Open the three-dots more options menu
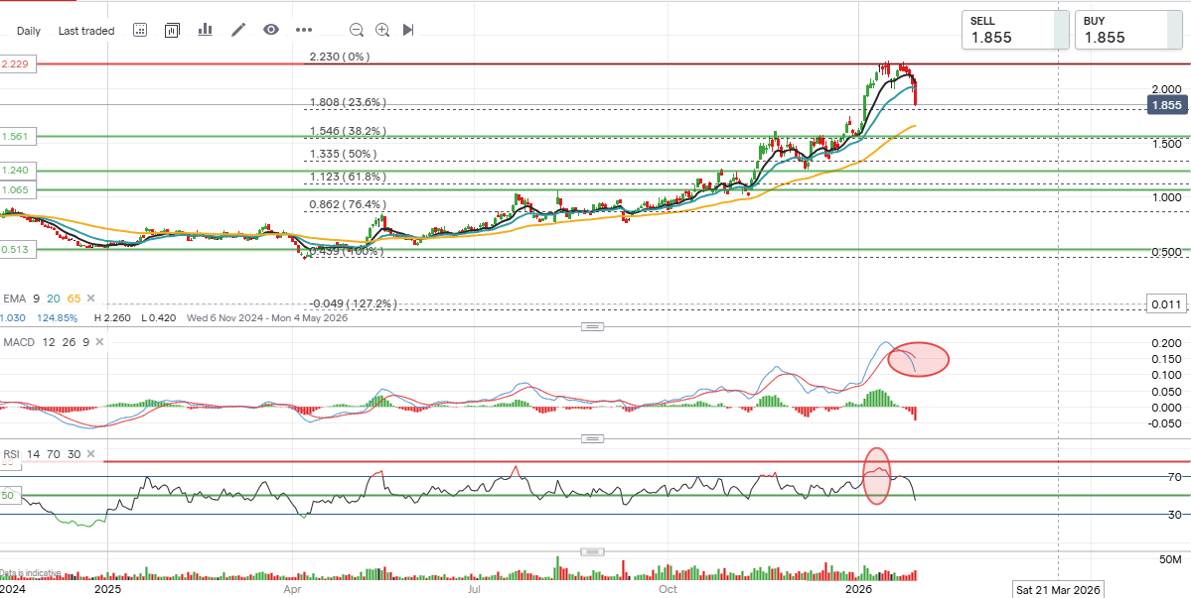The width and height of the screenshot is (1191, 598). click(x=304, y=30)
